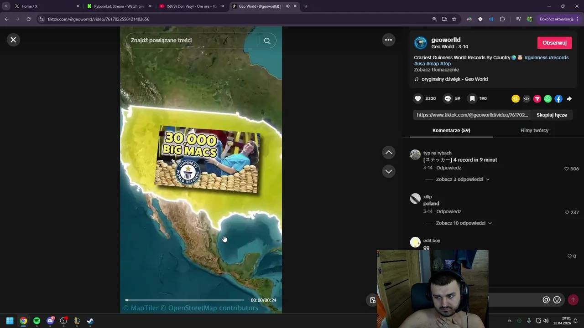
Task: Open the Chrome extensions puzzle icon
Action: [x=502, y=19]
